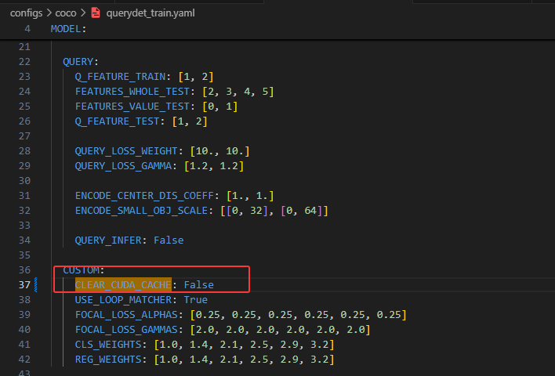The image size is (555, 376).
Task: Click the REG_WEIGHTS key
Action: 108,359
